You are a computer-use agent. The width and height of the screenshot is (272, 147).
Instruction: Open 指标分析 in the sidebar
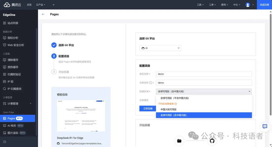click(x=13, y=38)
